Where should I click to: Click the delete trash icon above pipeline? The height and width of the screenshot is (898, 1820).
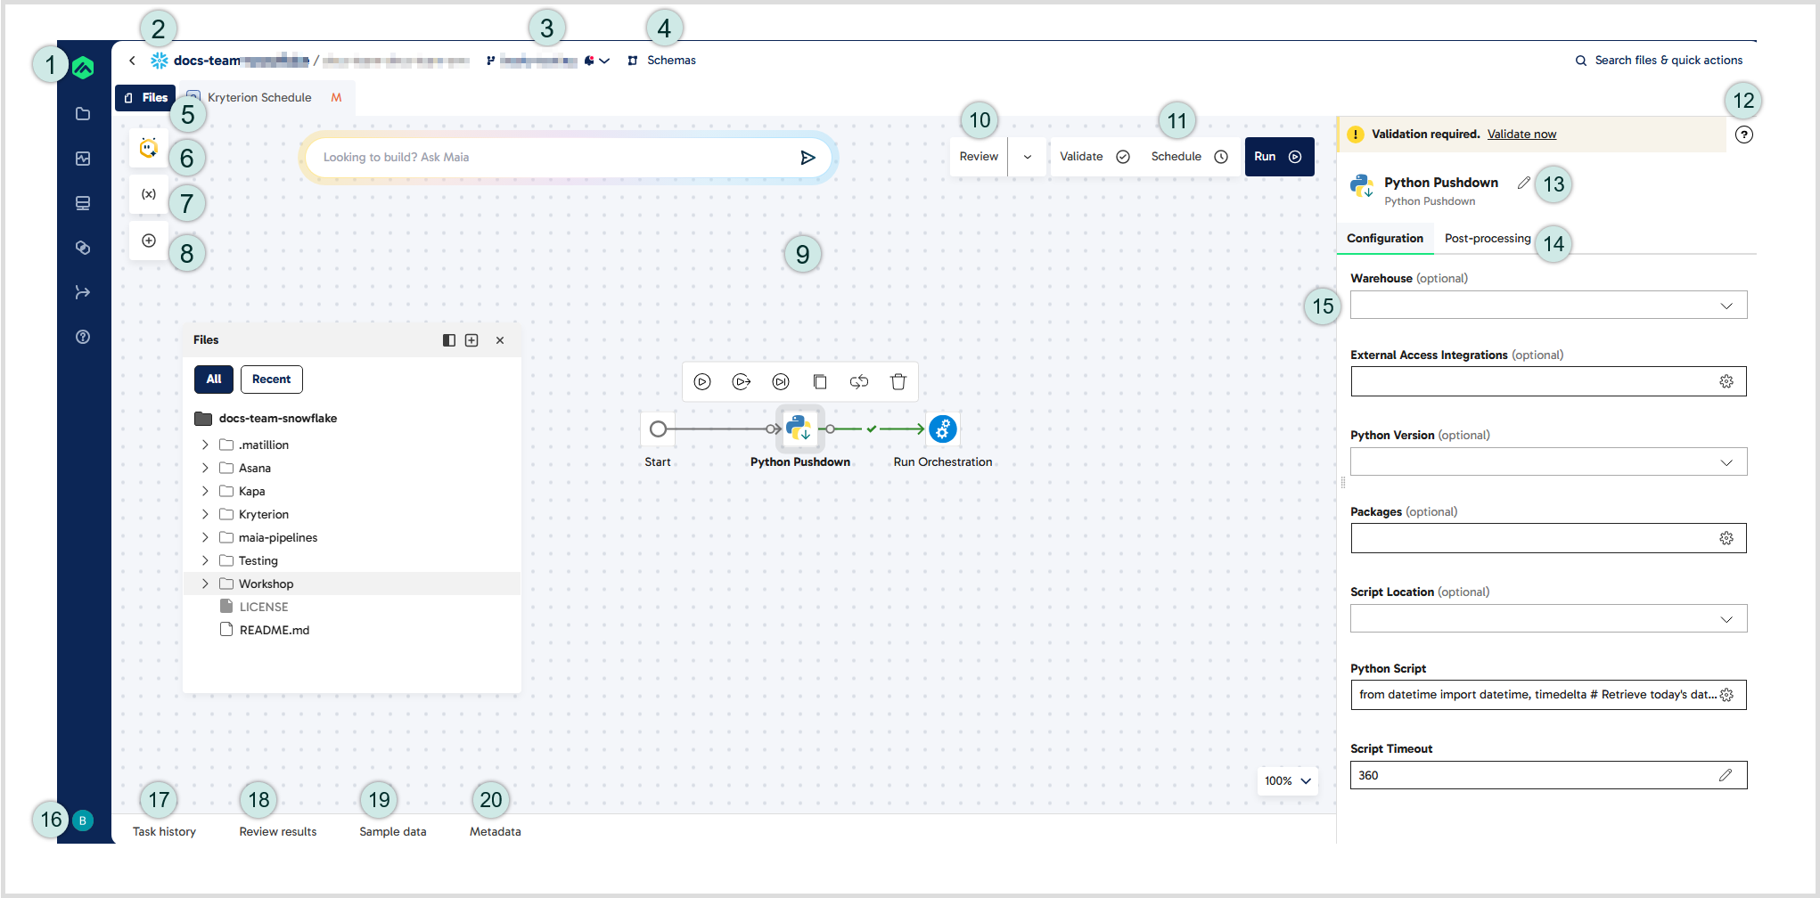pyautogui.click(x=898, y=381)
